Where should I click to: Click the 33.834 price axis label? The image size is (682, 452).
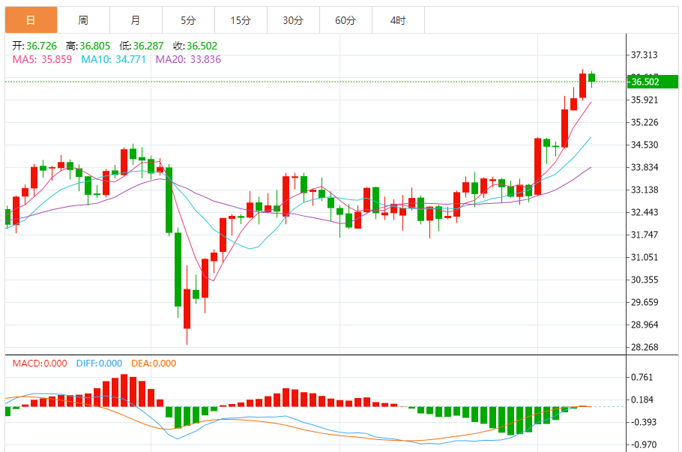pyautogui.click(x=645, y=167)
